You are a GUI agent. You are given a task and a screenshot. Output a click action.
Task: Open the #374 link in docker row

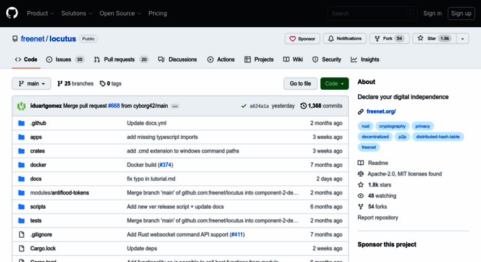tap(165, 165)
